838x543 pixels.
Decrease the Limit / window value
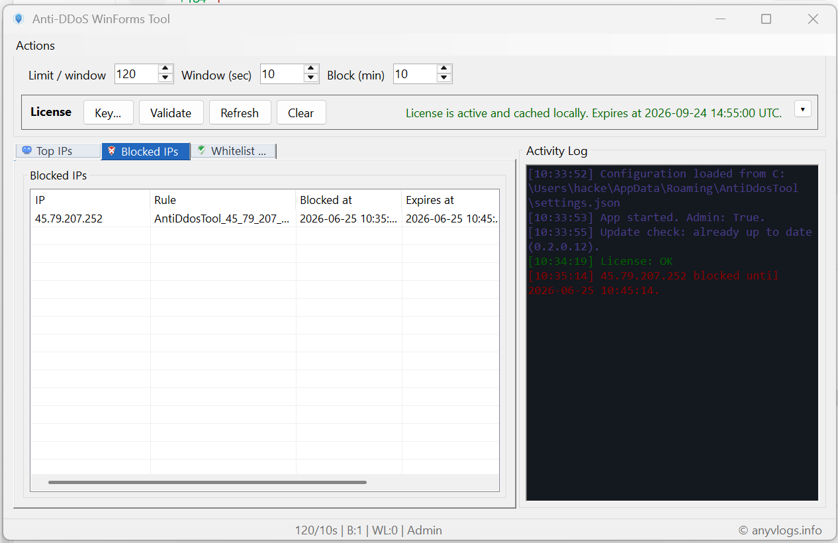tap(166, 78)
